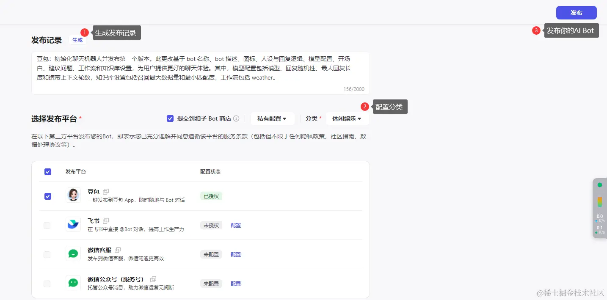This screenshot has width=607, height=300.
Task: Click the copy icon next to 微信客服
Action: coord(118,250)
